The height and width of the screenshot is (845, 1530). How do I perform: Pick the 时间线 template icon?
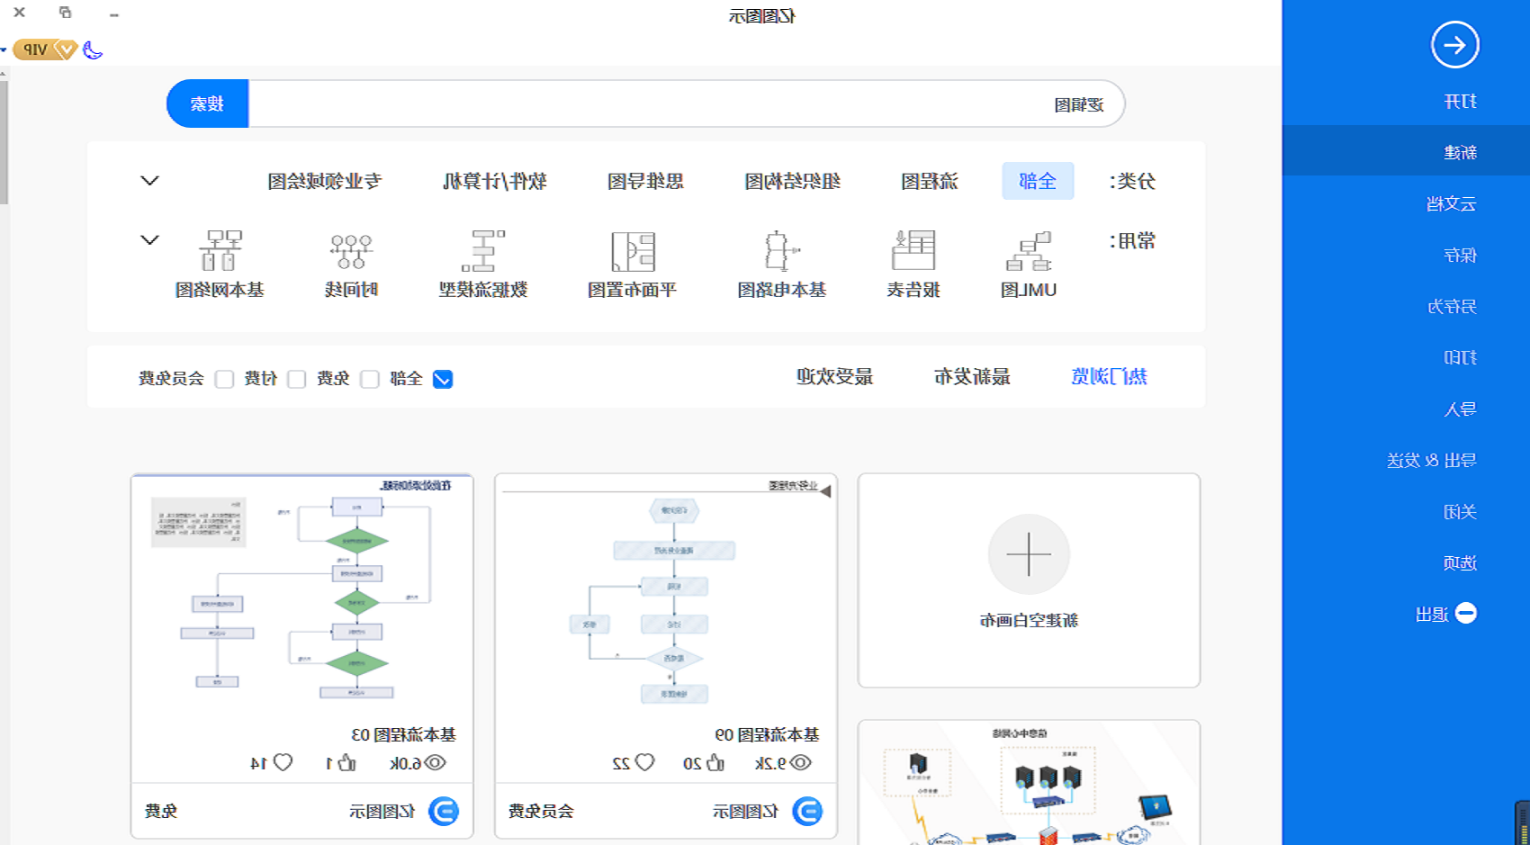(351, 251)
